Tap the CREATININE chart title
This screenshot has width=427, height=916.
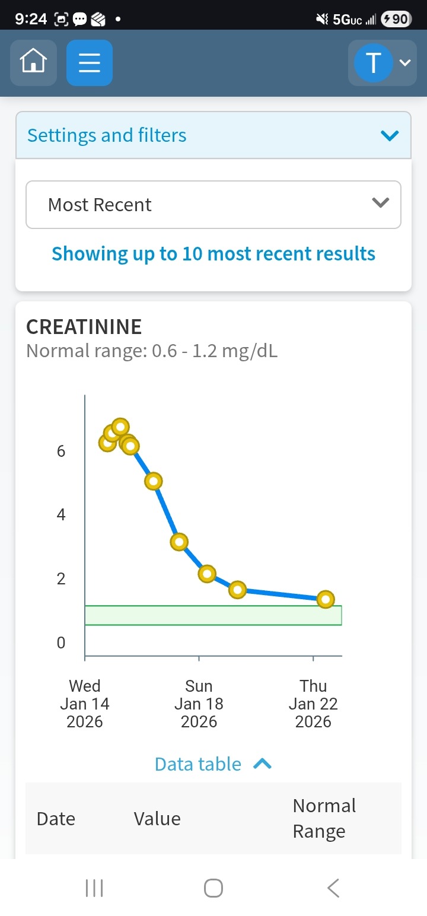tap(84, 327)
